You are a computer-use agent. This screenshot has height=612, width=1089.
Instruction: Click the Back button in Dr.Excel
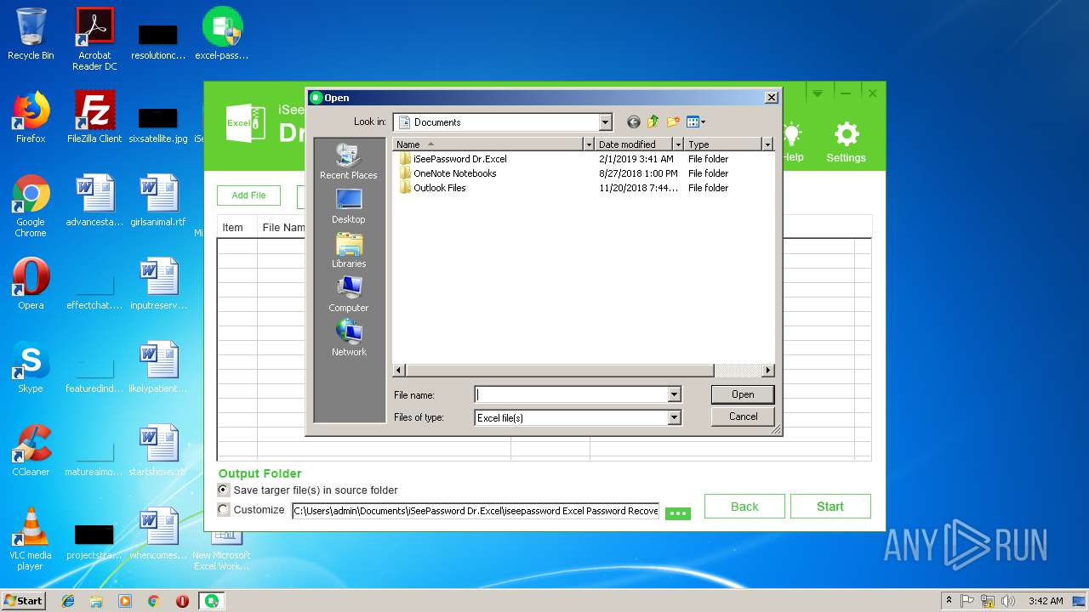point(744,507)
